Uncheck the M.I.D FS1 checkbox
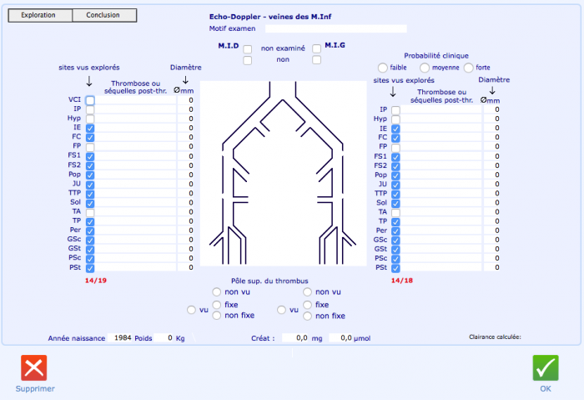The height and width of the screenshot is (400, 584). 90,156
